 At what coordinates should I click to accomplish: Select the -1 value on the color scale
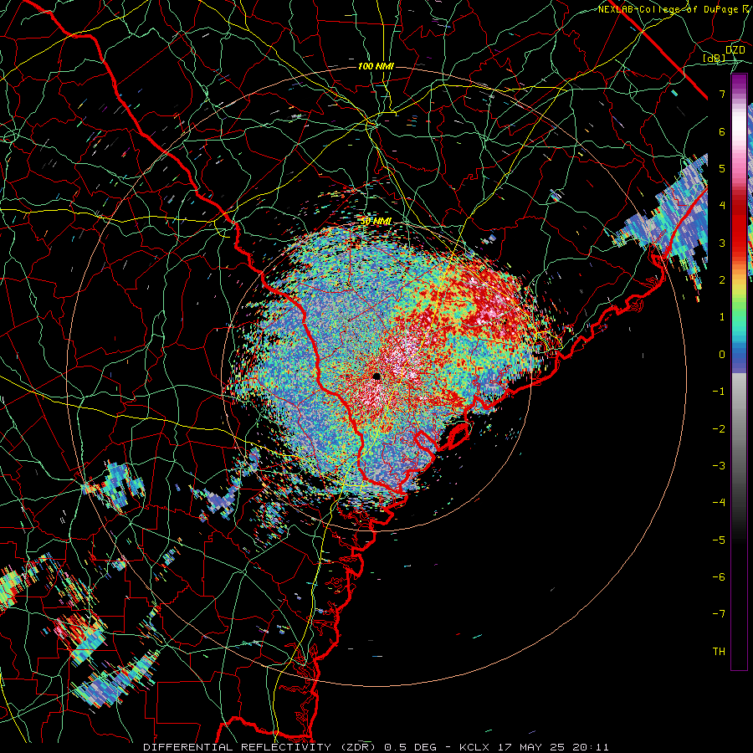[719, 392]
